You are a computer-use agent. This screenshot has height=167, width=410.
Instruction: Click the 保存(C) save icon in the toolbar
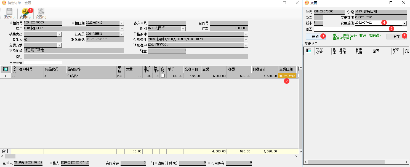[x=9, y=11]
